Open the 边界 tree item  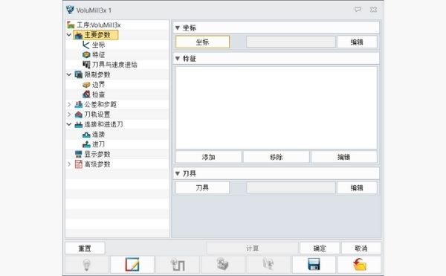[x=94, y=85]
